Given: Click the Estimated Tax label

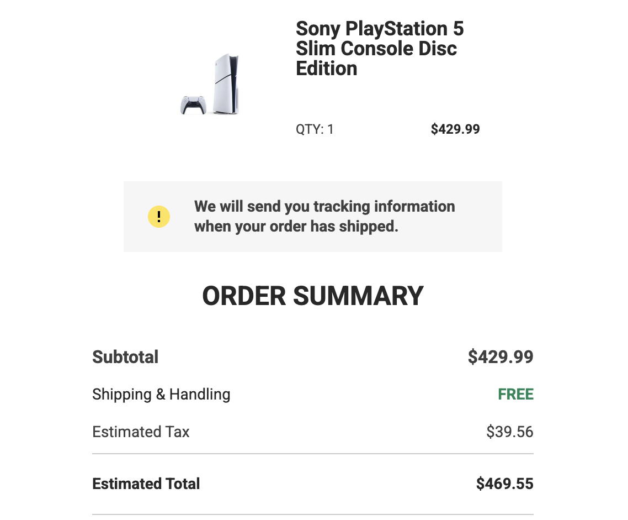Looking at the screenshot, I should tap(141, 432).
